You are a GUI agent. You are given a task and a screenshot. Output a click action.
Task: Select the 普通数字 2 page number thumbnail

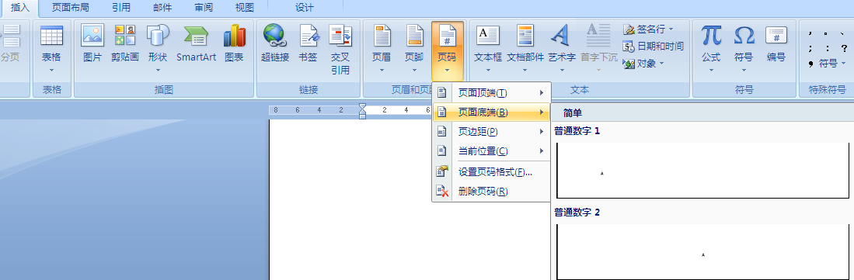[x=702, y=252]
